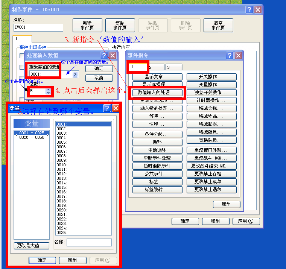Click 标签跳转... command button

click(157, 190)
